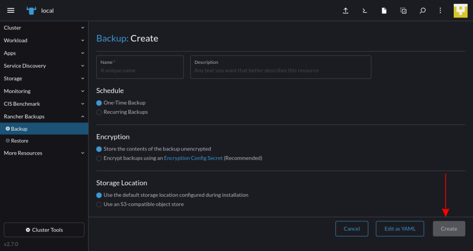This screenshot has width=473, height=251.
Task: Click the Backup: breadcrumb link in title
Action: click(112, 38)
